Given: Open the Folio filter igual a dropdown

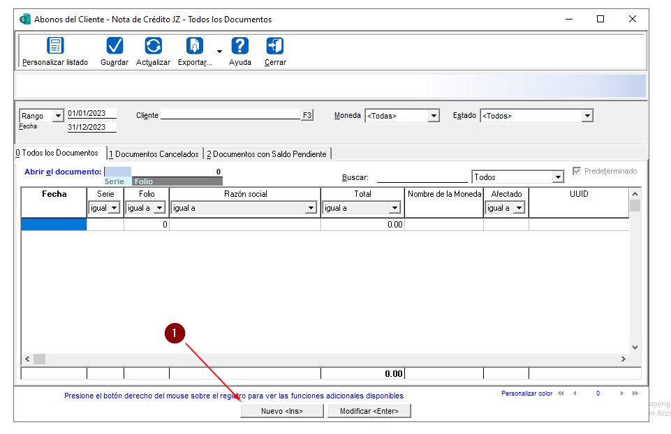Looking at the screenshot, I should 159,208.
